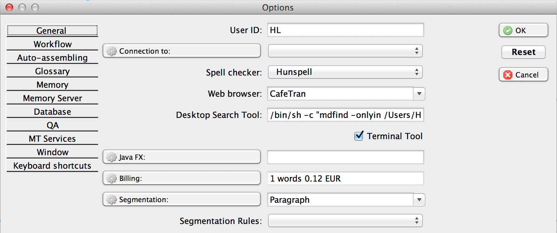This screenshot has width=557, height=233.
Task: Switch to the Workflow tab
Action: coord(52,44)
